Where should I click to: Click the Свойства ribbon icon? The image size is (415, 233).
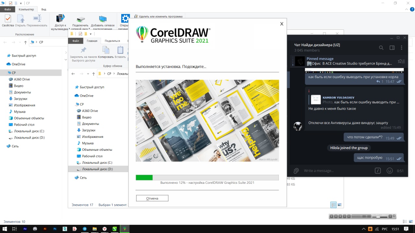(x=8, y=21)
